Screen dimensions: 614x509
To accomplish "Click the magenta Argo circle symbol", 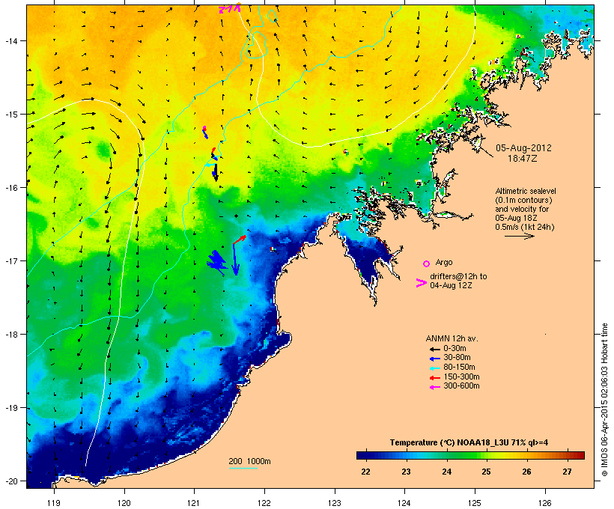I will [427, 263].
